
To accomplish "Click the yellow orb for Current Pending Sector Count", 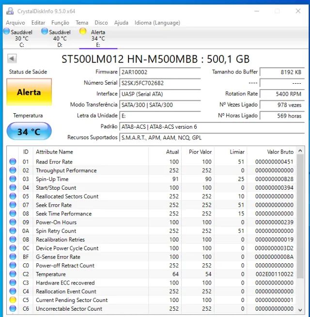I will click(x=13, y=300).
